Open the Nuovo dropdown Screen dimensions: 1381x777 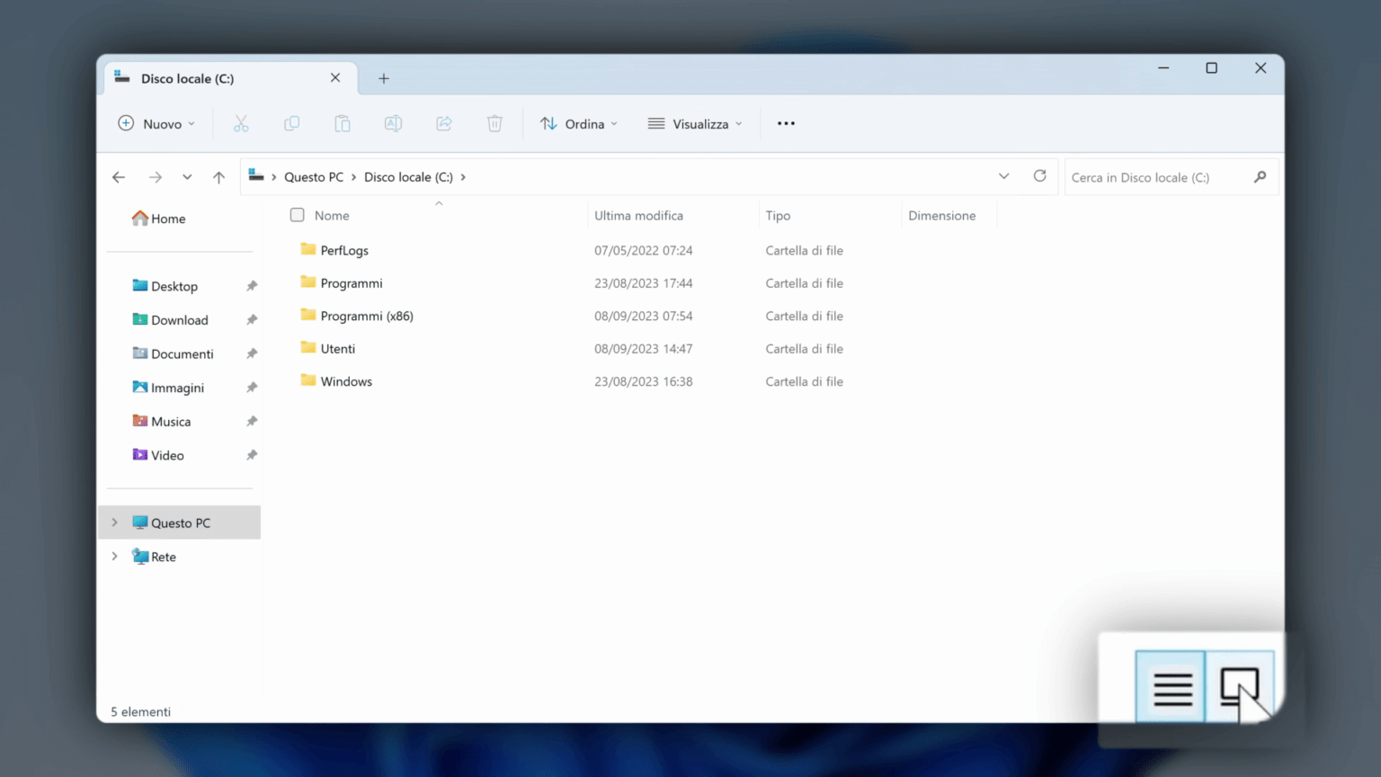156,124
